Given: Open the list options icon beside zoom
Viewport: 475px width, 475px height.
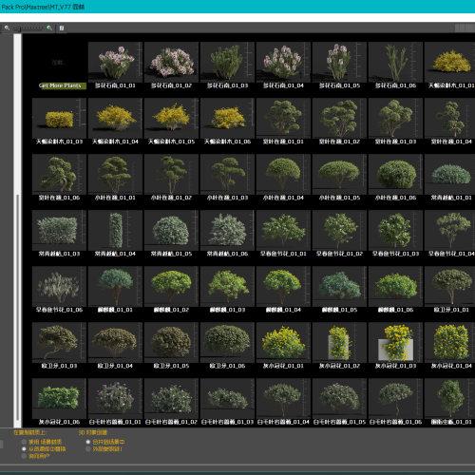Looking at the screenshot, I should pos(62,28).
